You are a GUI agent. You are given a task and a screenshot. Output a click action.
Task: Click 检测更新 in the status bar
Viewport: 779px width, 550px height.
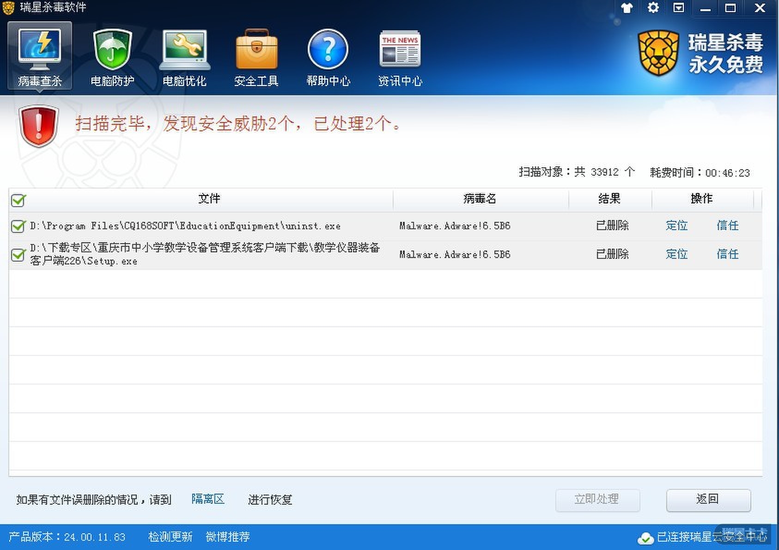tap(170, 537)
